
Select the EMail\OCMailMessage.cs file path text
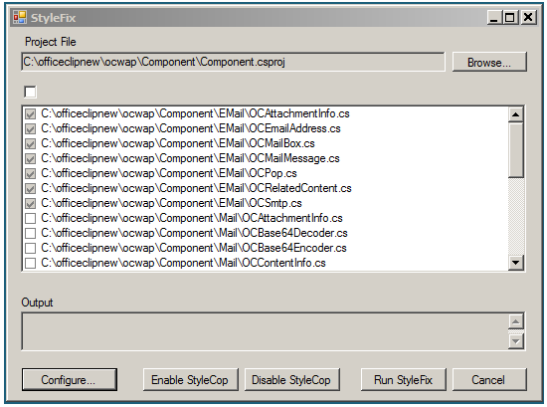pyautogui.click(x=190, y=158)
